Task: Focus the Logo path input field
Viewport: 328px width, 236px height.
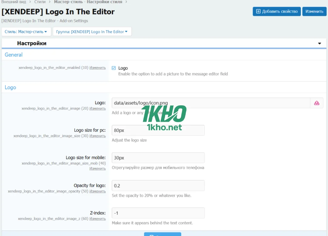Action: 210,103
